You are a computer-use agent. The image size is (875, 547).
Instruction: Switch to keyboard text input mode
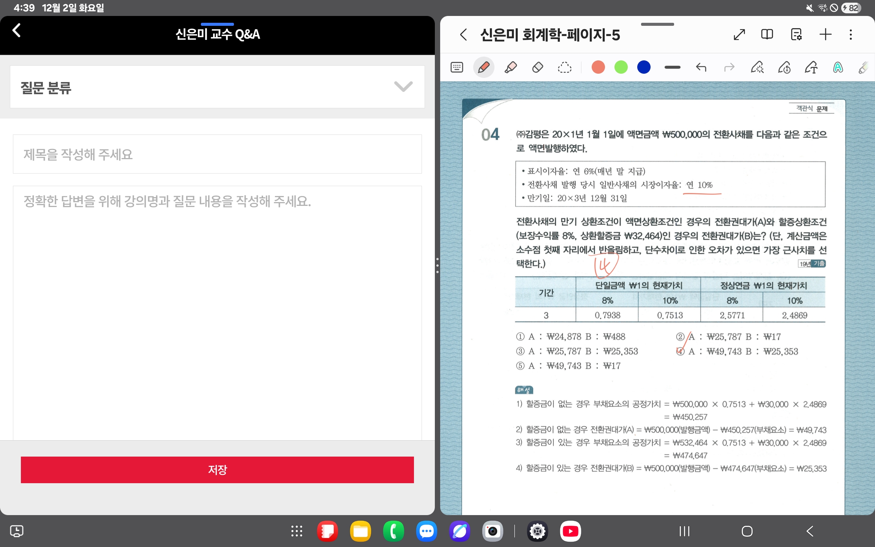(456, 68)
